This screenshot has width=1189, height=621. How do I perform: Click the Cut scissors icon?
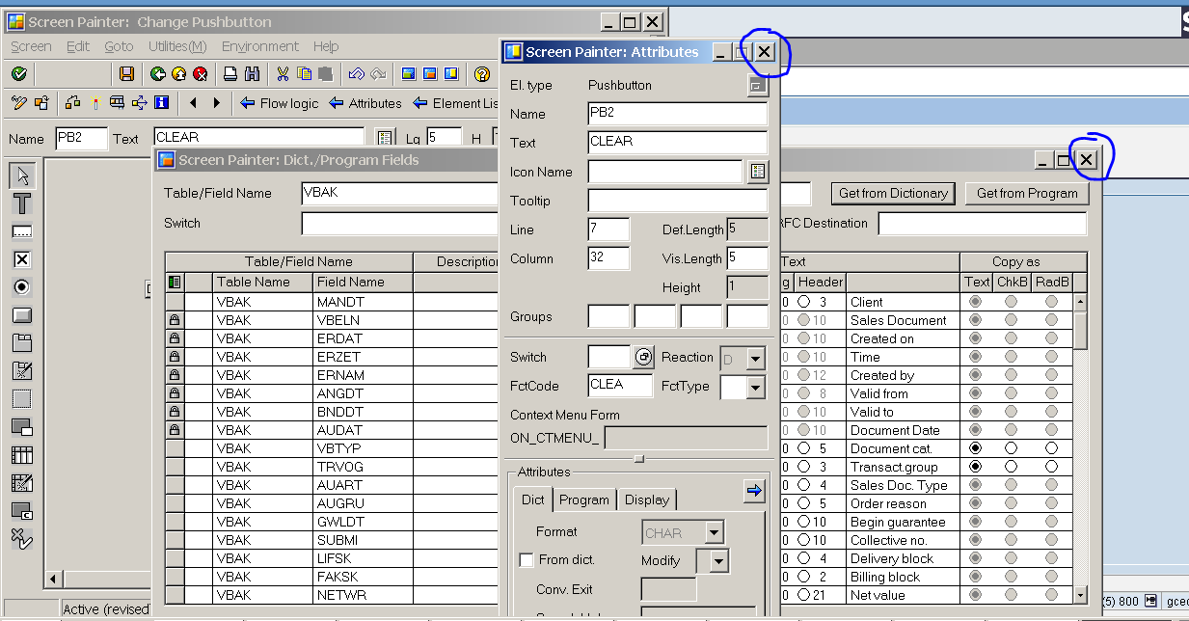click(281, 73)
